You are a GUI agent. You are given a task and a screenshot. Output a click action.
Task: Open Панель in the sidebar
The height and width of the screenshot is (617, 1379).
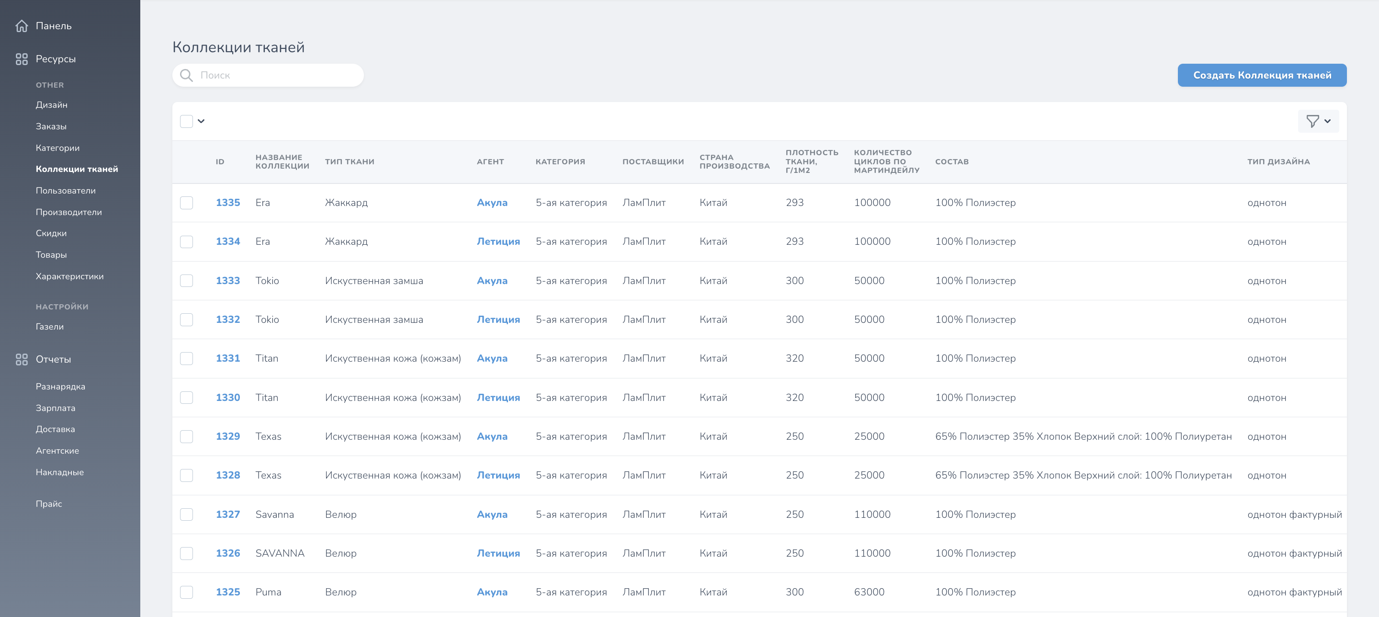(54, 26)
